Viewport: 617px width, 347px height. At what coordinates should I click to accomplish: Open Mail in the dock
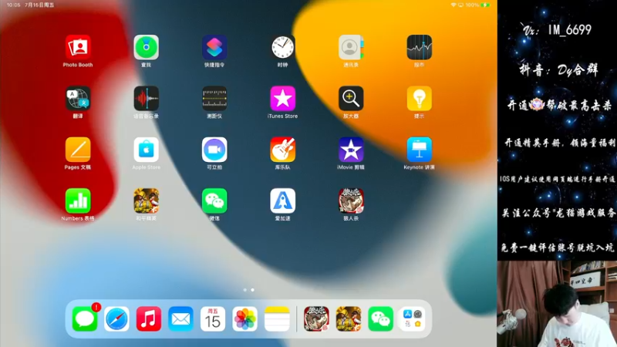[x=181, y=318]
